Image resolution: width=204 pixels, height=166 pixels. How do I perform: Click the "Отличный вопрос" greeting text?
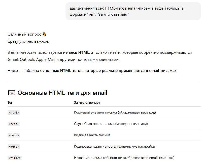(24, 34)
